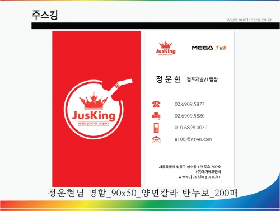Image resolution: width=280 pixels, height=211 pixels.
Task: Click the fax machine icon
Action: pos(156,116)
